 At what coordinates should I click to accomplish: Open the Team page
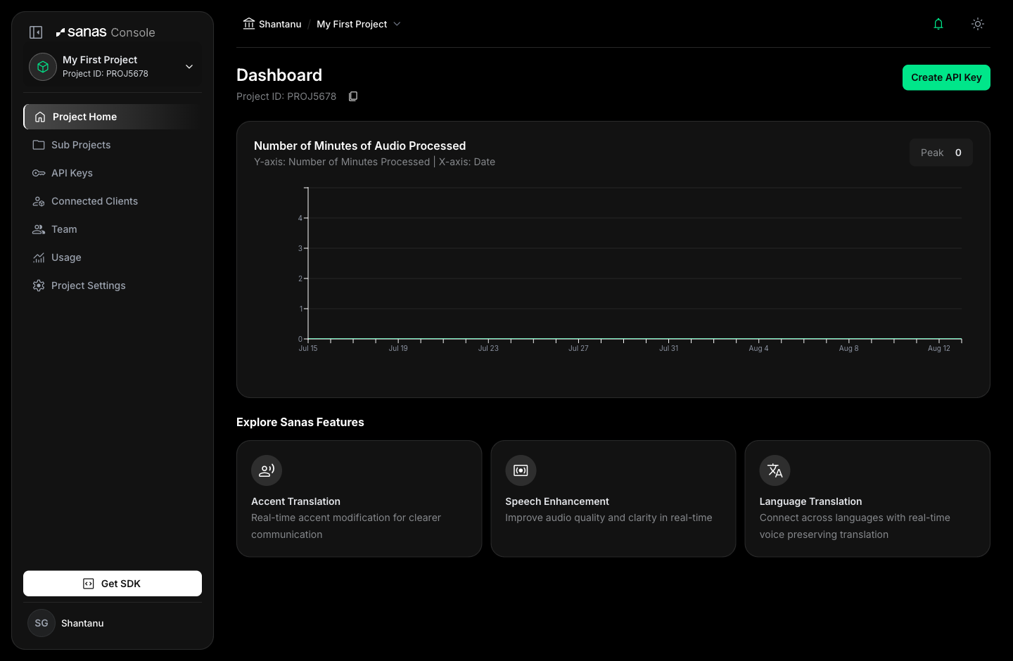pyautogui.click(x=113, y=229)
